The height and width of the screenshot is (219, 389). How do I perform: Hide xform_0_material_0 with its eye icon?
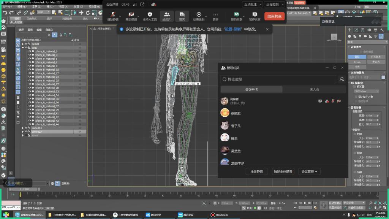point(30,51)
